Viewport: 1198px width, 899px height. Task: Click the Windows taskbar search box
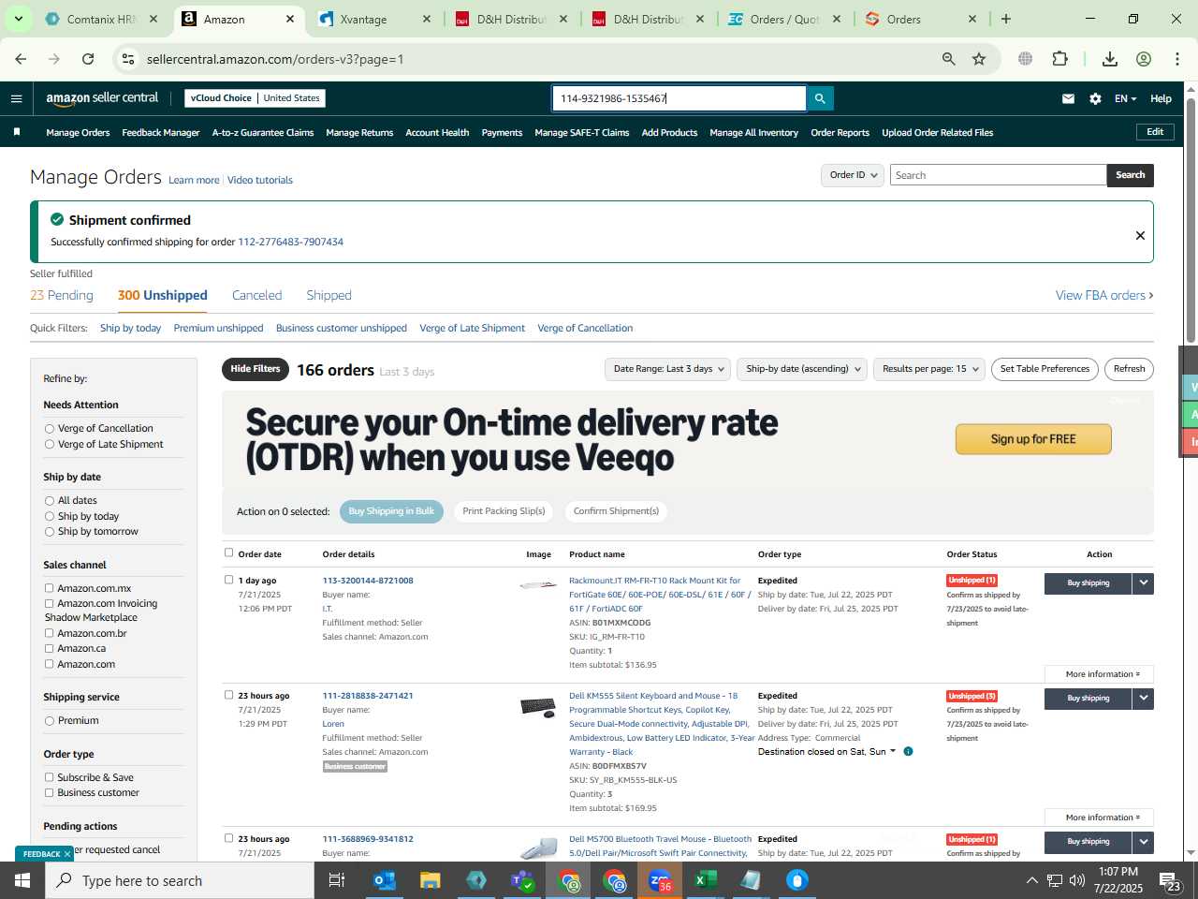(180, 880)
